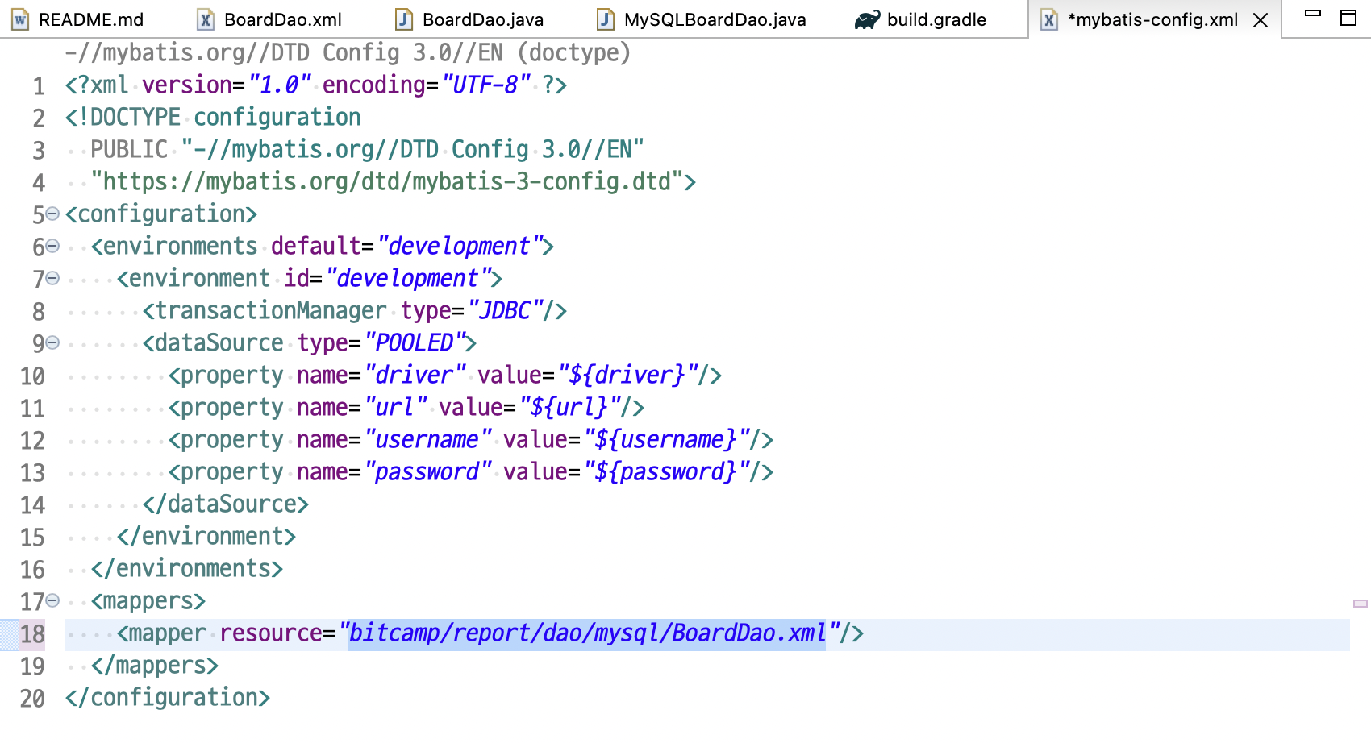The width and height of the screenshot is (1371, 743).
Task: Click the closing mappers tag
Action: coord(155,665)
